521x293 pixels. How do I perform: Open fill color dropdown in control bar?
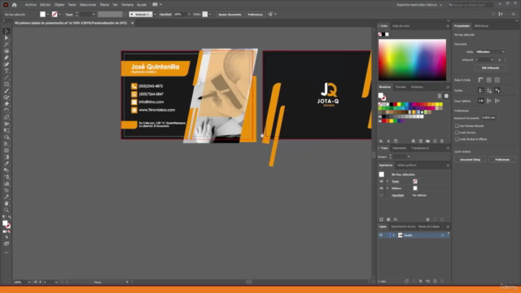tap(48, 15)
